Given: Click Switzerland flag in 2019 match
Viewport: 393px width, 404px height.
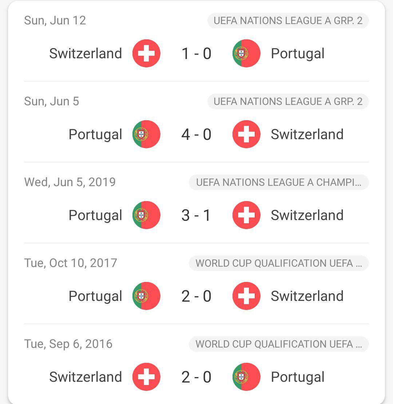Looking at the screenshot, I should pos(246,215).
